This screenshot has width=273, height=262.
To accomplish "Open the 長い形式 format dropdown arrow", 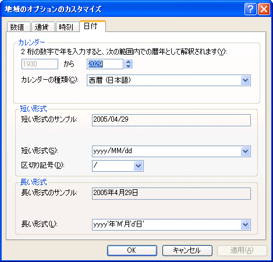I will tap(245, 225).
